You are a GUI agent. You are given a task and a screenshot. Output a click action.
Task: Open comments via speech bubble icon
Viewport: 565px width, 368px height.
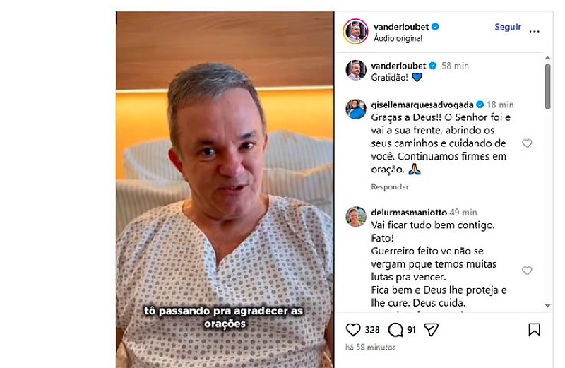tap(395, 329)
